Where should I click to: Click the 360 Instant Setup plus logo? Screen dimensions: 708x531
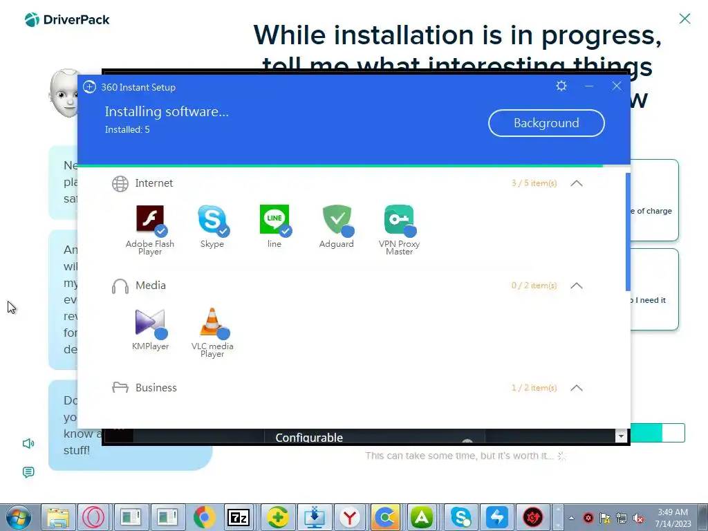[x=89, y=86]
